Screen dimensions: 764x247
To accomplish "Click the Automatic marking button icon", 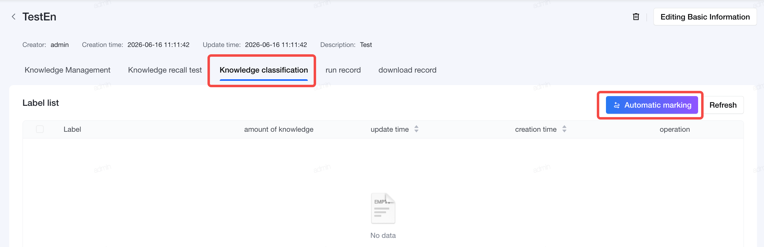I will (617, 105).
